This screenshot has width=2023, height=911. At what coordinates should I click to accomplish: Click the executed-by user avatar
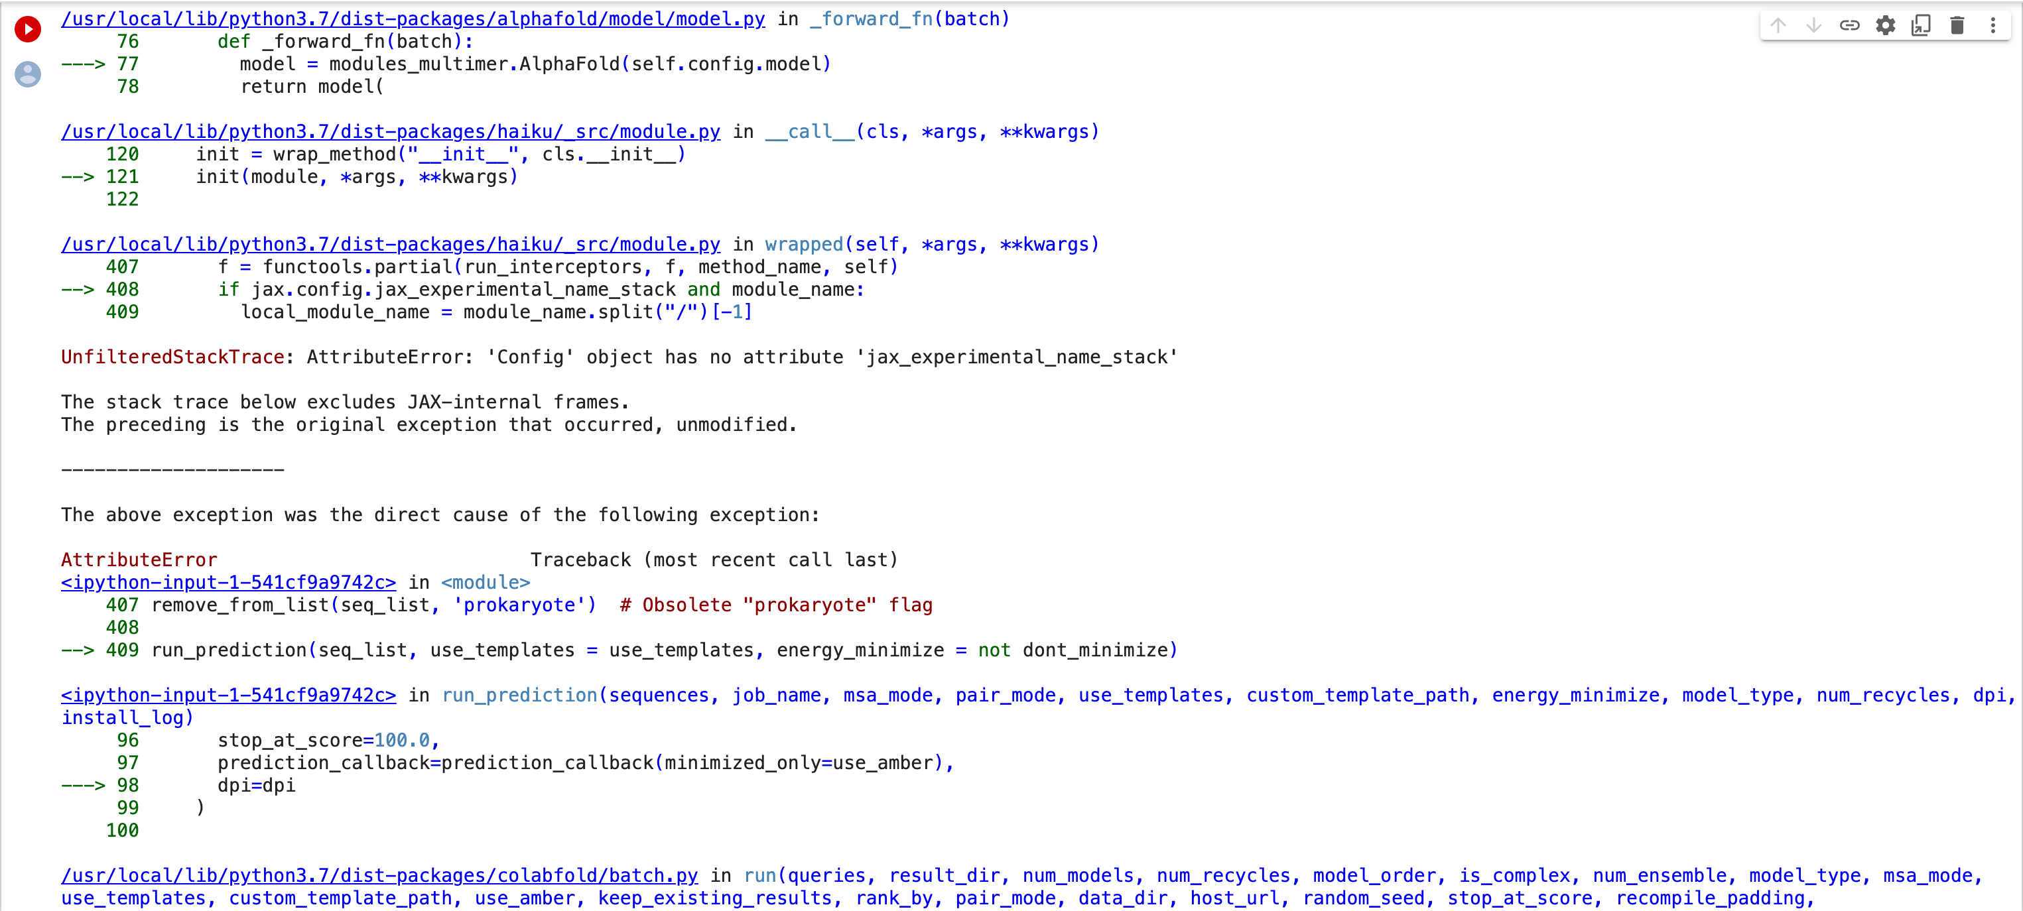pyautogui.click(x=27, y=75)
